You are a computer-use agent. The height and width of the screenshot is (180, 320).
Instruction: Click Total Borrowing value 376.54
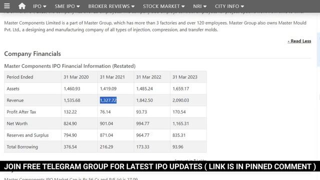click(x=70, y=146)
